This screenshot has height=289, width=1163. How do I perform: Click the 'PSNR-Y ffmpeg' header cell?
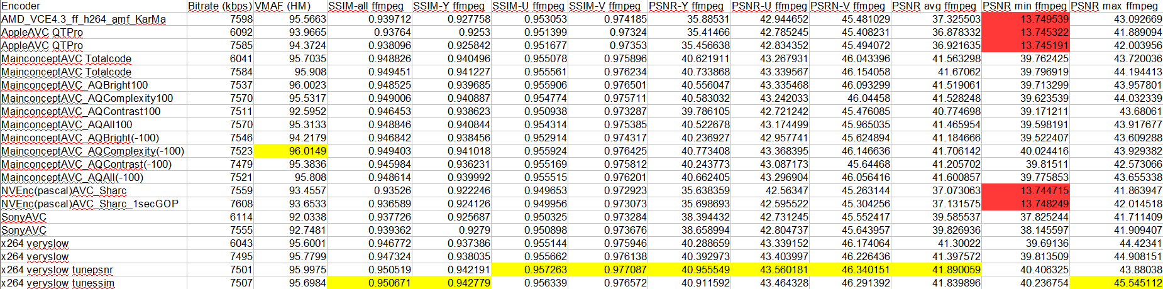click(689, 6)
